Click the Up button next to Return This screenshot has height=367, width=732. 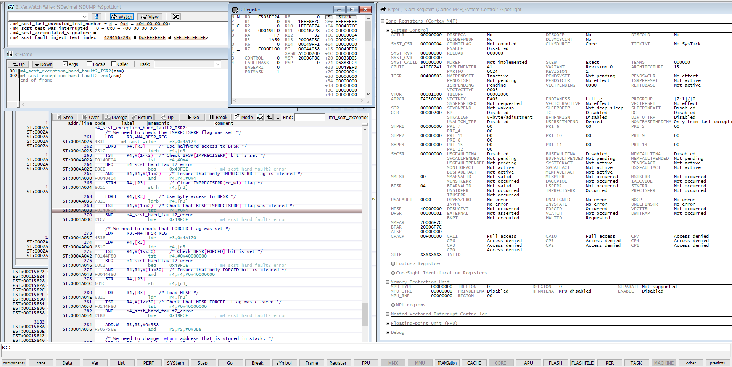tap(167, 117)
